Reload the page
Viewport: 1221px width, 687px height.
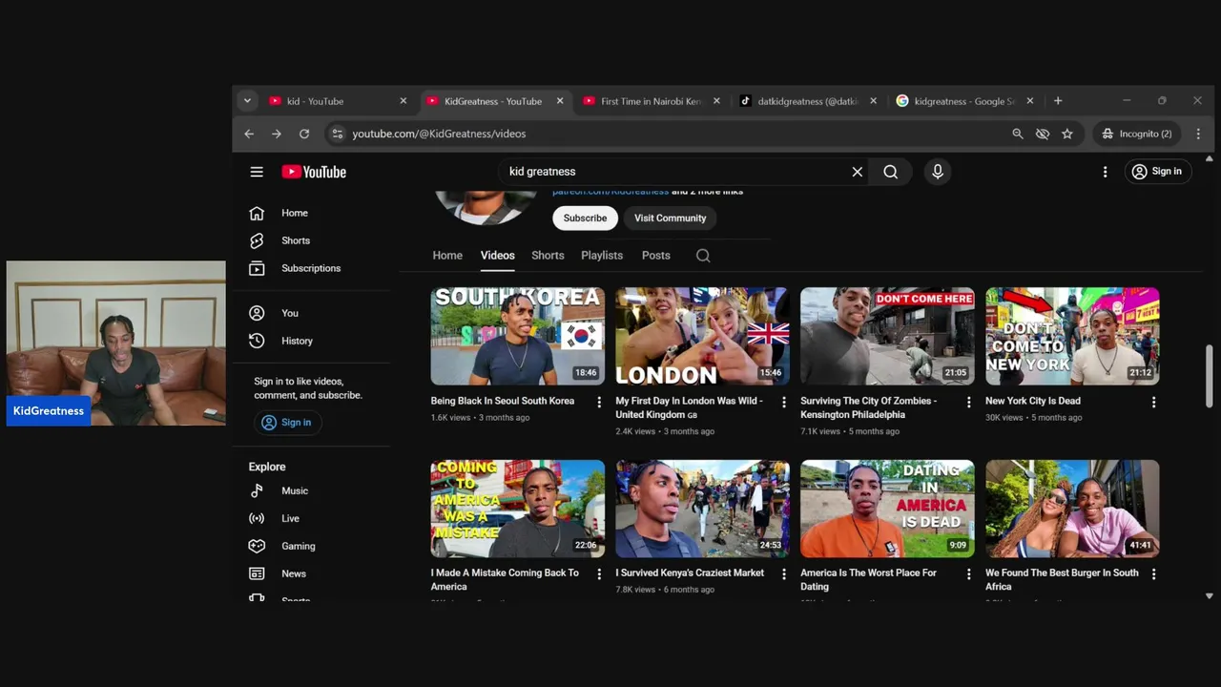(x=304, y=134)
